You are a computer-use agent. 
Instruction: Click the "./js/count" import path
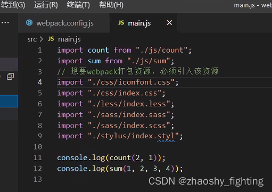[x=162, y=50]
